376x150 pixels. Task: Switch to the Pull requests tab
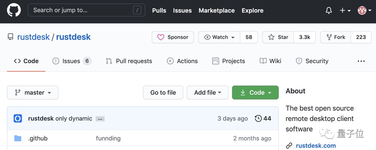click(x=129, y=61)
